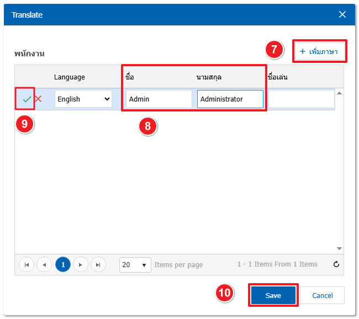The width and height of the screenshot is (359, 319).
Task: Expand the 20 items per page dropdown
Action: pos(135,264)
